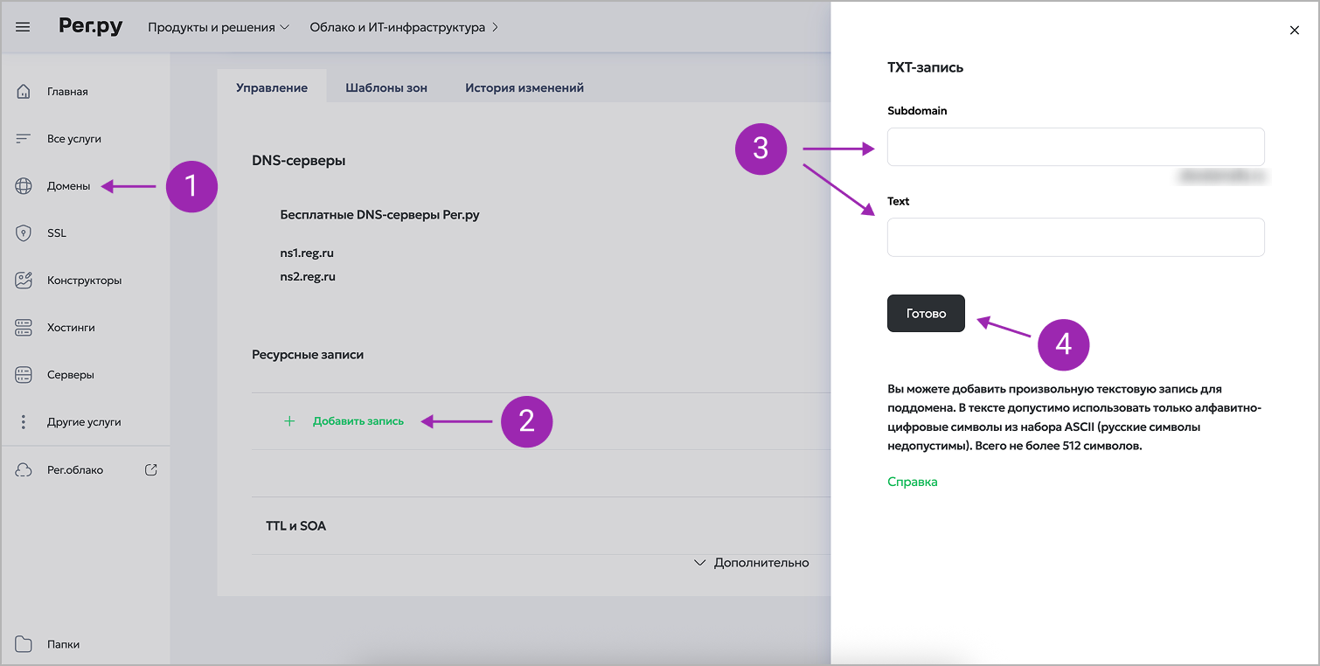
Task: Click the Все услуги list icon
Action: 24,139
